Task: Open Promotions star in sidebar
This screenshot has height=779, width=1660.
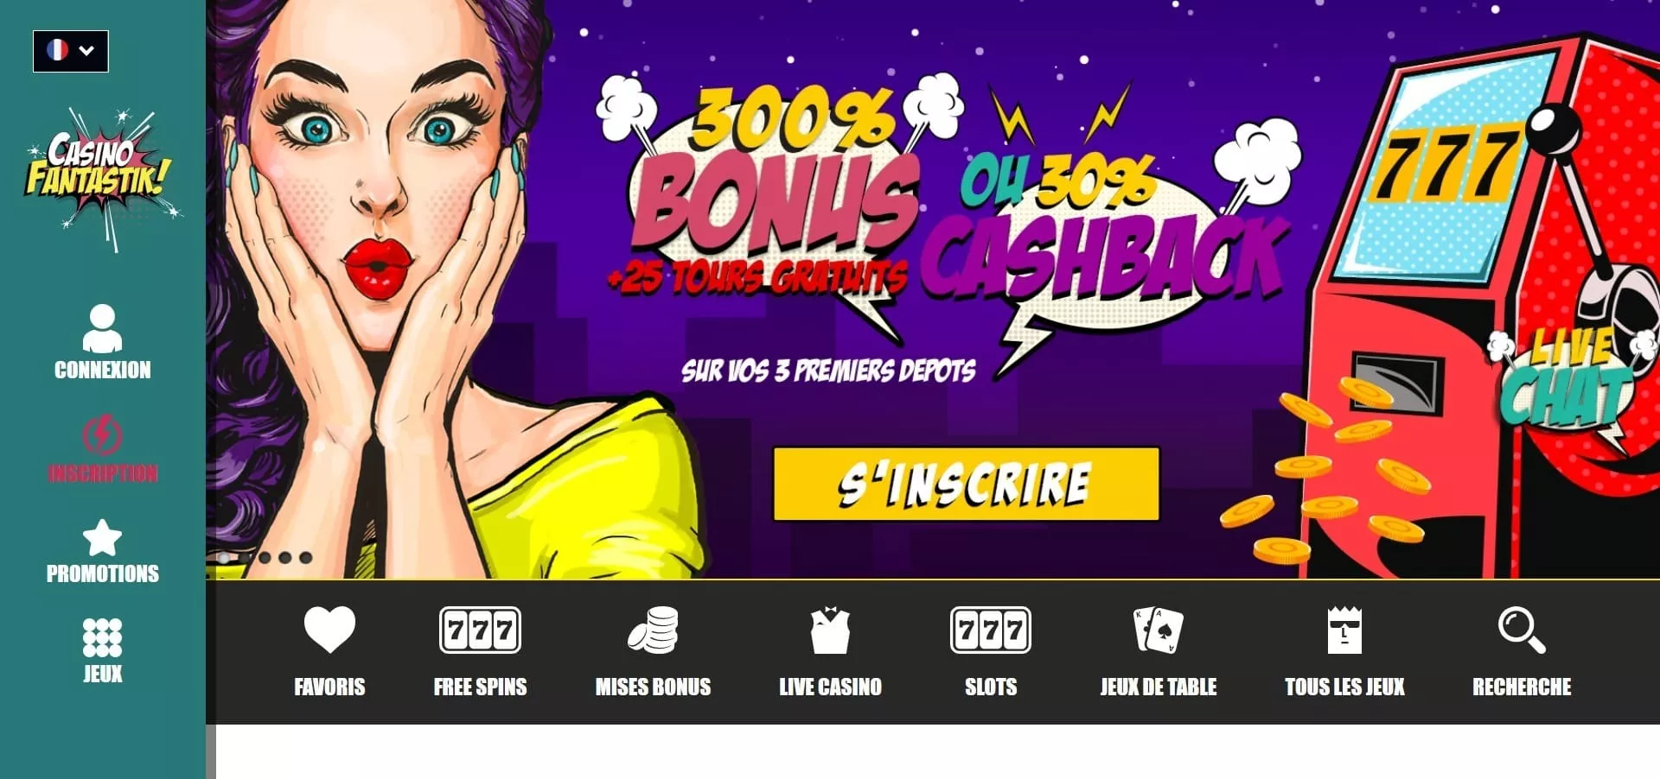Action: 102,537
